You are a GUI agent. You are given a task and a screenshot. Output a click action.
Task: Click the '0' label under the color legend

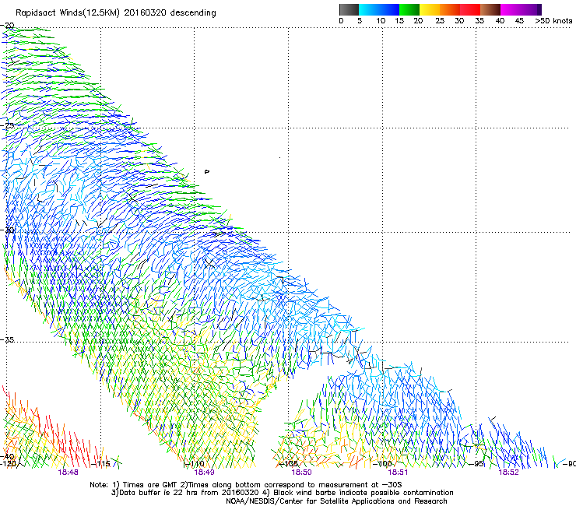pyautogui.click(x=341, y=21)
